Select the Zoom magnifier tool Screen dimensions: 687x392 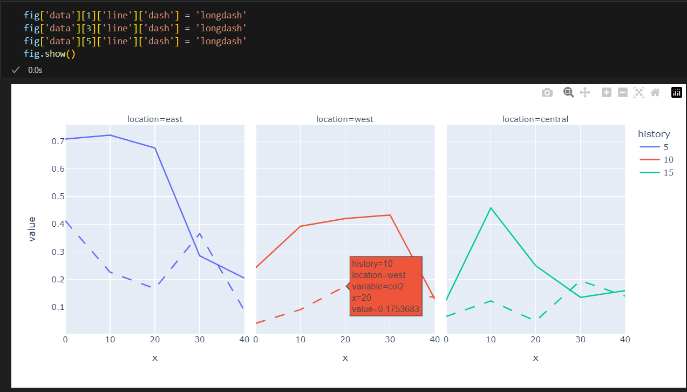pos(568,92)
